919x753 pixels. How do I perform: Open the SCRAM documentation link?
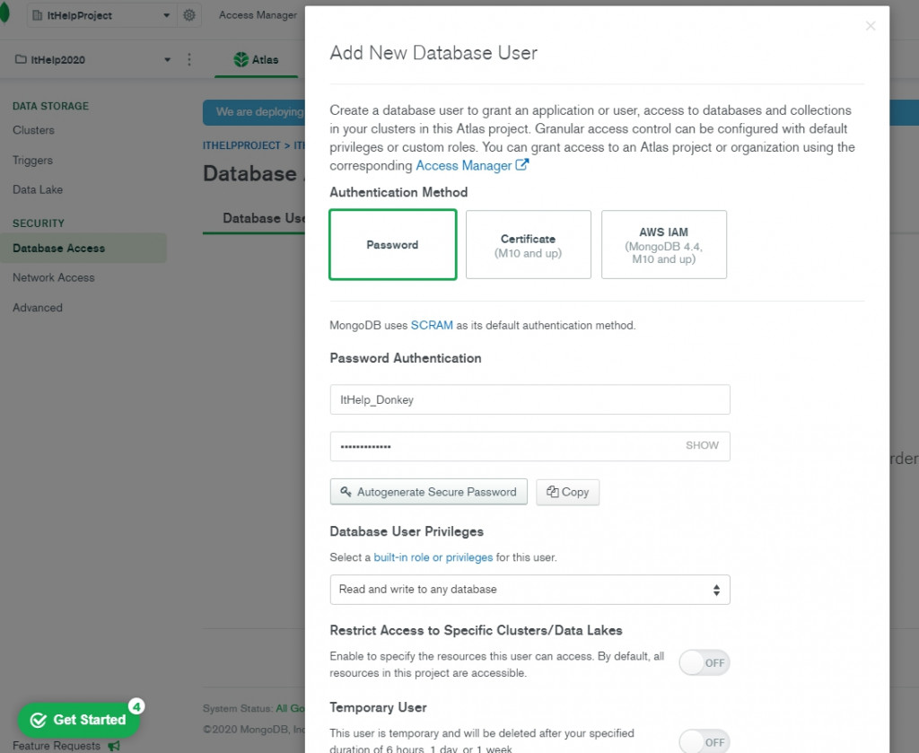(x=432, y=325)
